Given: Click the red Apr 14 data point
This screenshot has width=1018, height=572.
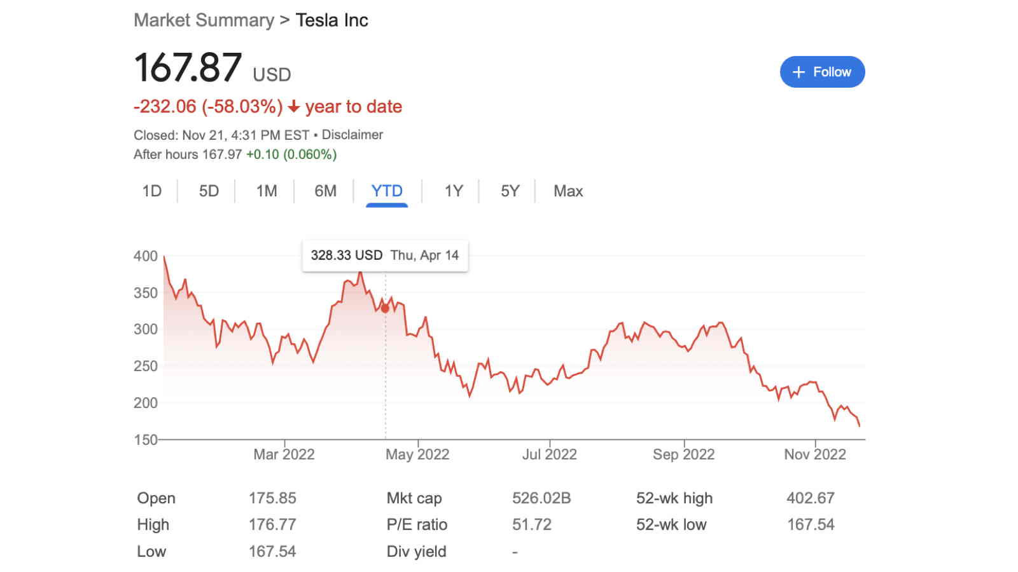Looking at the screenshot, I should pyautogui.click(x=385, y=308).
